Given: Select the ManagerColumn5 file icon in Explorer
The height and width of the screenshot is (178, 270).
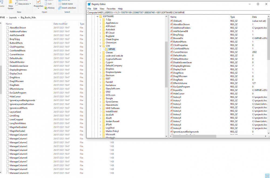Looking at the screenshot, I should (7, 154).
